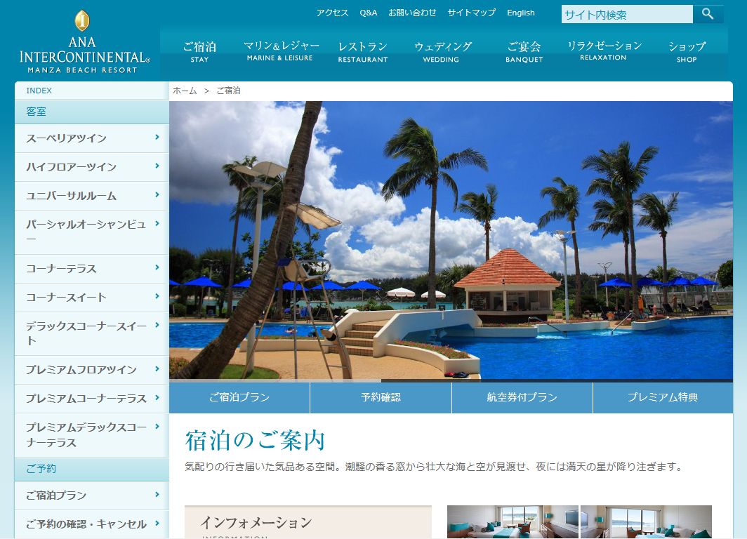Click the インフォメーション heading panel
The width and height of the screenshot is (747, 539).
(x=308, y=522)
